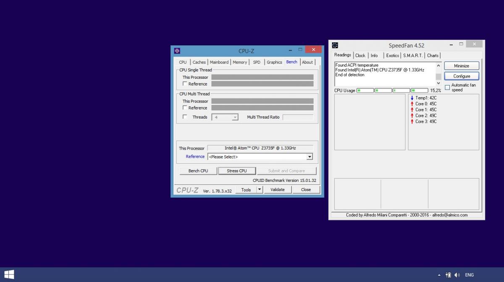Viewport: 504px width, 282px height.
Task: Open the Mainboard tab
Action: pyautogui.click(x=219, y=62)
